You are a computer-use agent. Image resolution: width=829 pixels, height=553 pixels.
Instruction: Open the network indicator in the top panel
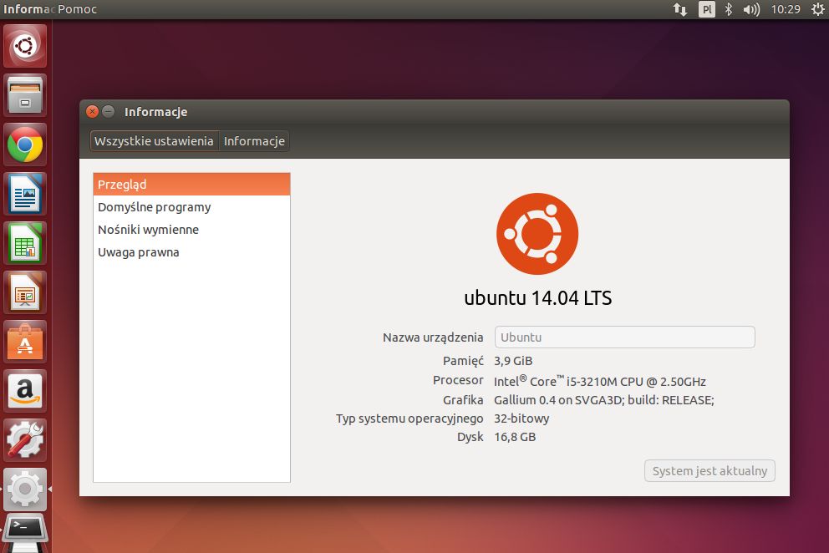(680, 9)
